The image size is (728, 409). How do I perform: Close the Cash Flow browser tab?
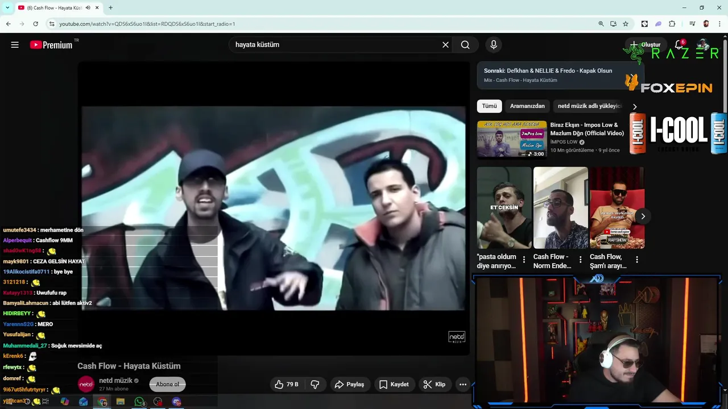(97, 8)
